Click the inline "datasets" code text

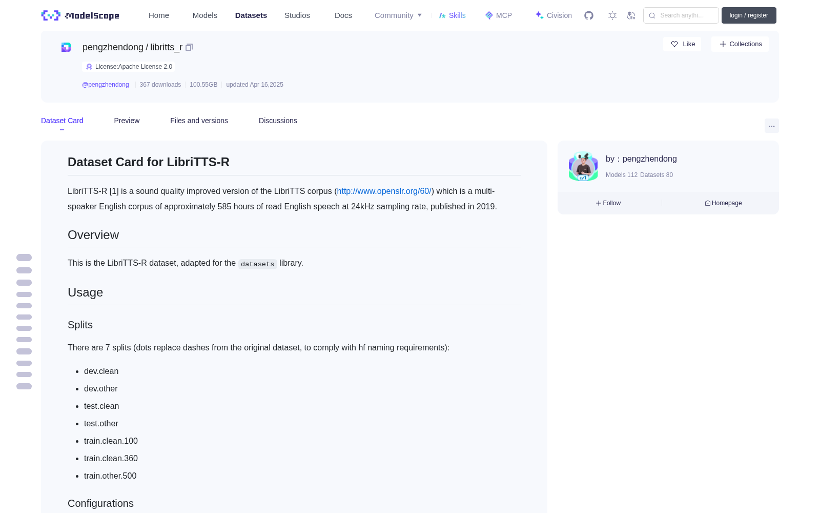258,264
